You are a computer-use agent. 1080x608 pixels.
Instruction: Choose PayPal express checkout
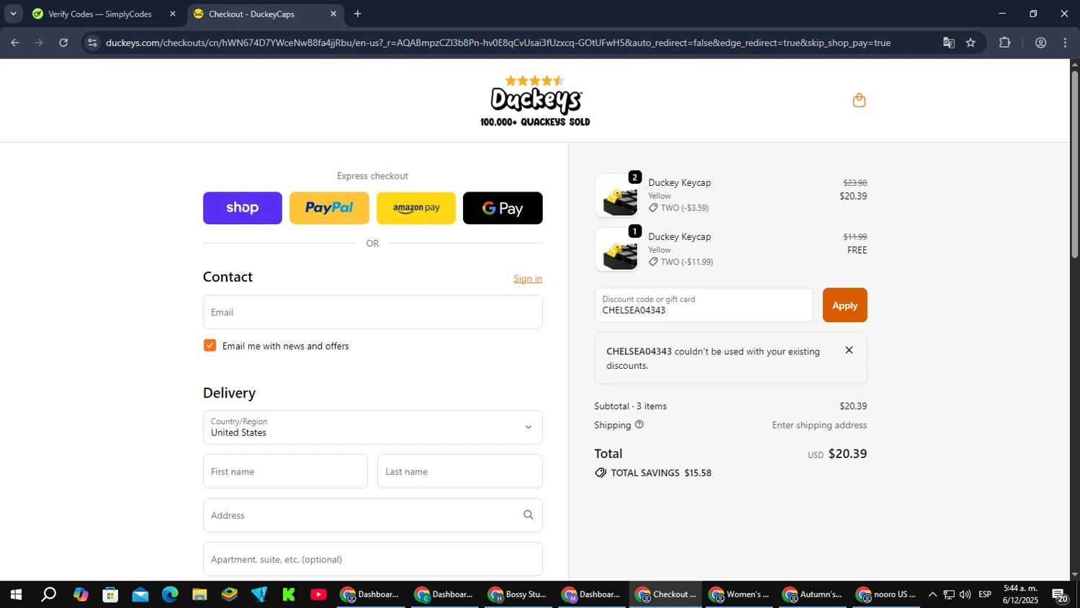(329, 208)
